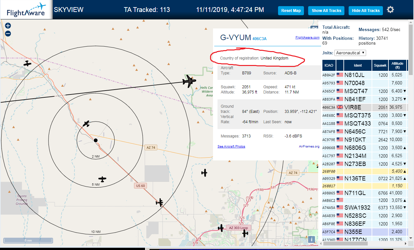Viewport: 414px width, 250px height.
Task: Select the N841EF aircraft row
Action: [x=364, y=99]
